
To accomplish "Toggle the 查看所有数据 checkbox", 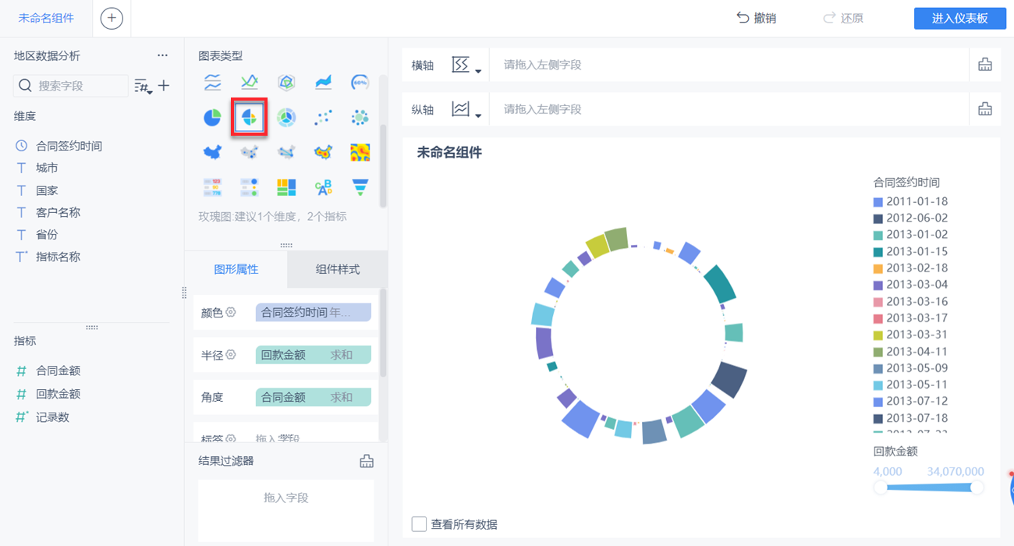I will [419, 524].
